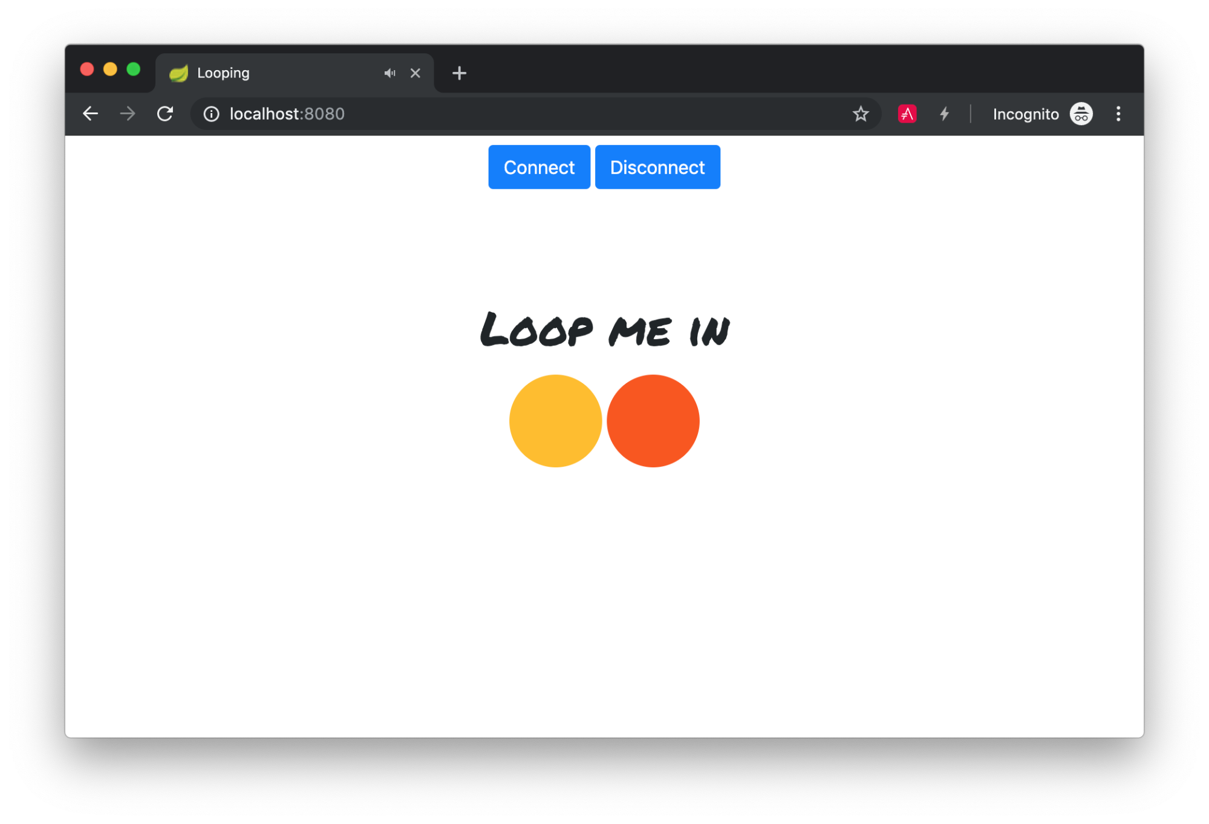
Task: View site info for localhost
Action: [x=211, y=114]
